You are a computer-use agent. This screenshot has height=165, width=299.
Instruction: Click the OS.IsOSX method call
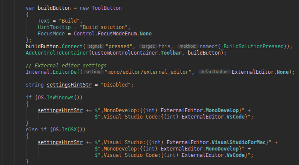coord(67,130)
